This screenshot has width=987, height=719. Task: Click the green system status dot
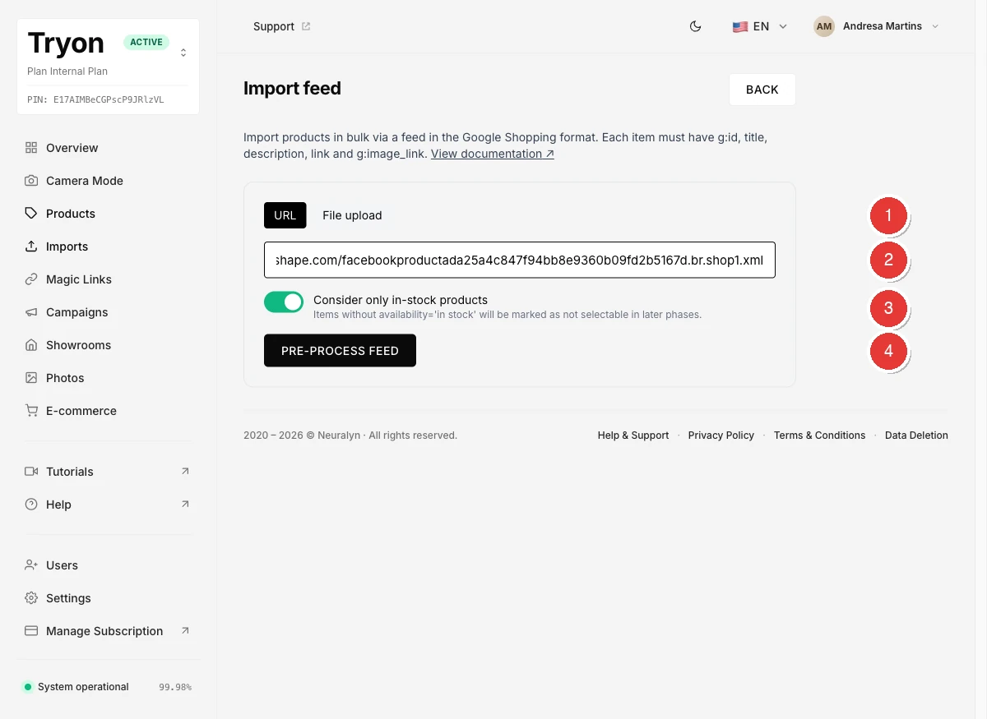(x=28, y=687)
